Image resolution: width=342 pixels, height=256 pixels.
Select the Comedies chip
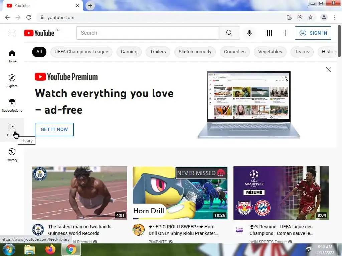pyautogui.click(x=235, y=52)
